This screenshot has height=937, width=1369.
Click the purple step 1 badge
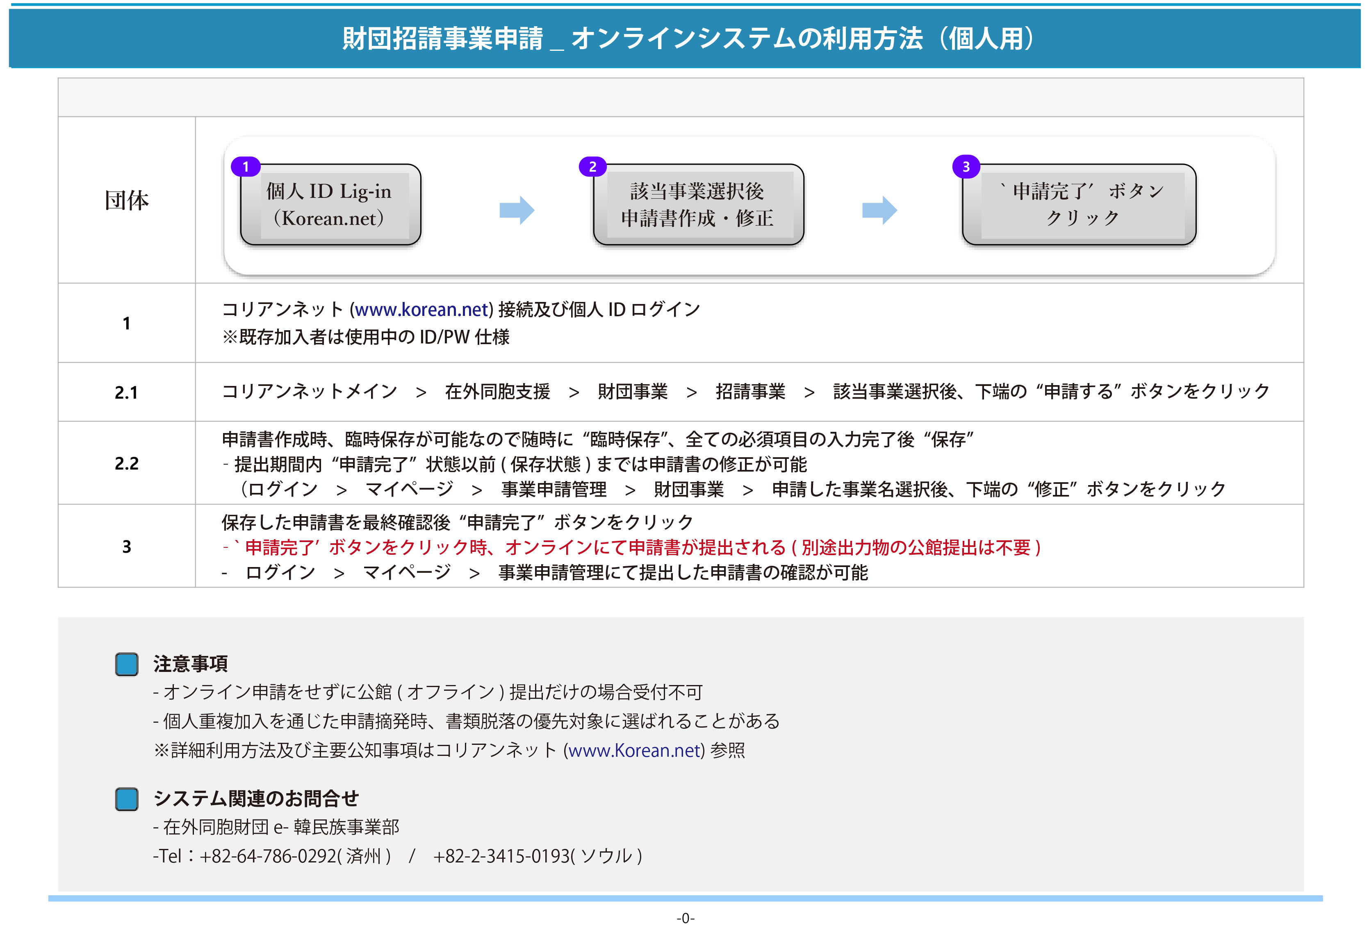246,167
